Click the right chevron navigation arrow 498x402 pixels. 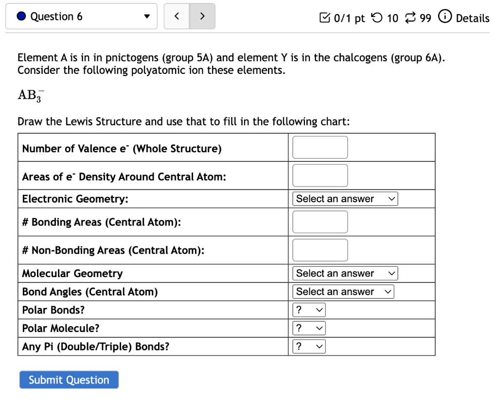(x=202, y=16)
